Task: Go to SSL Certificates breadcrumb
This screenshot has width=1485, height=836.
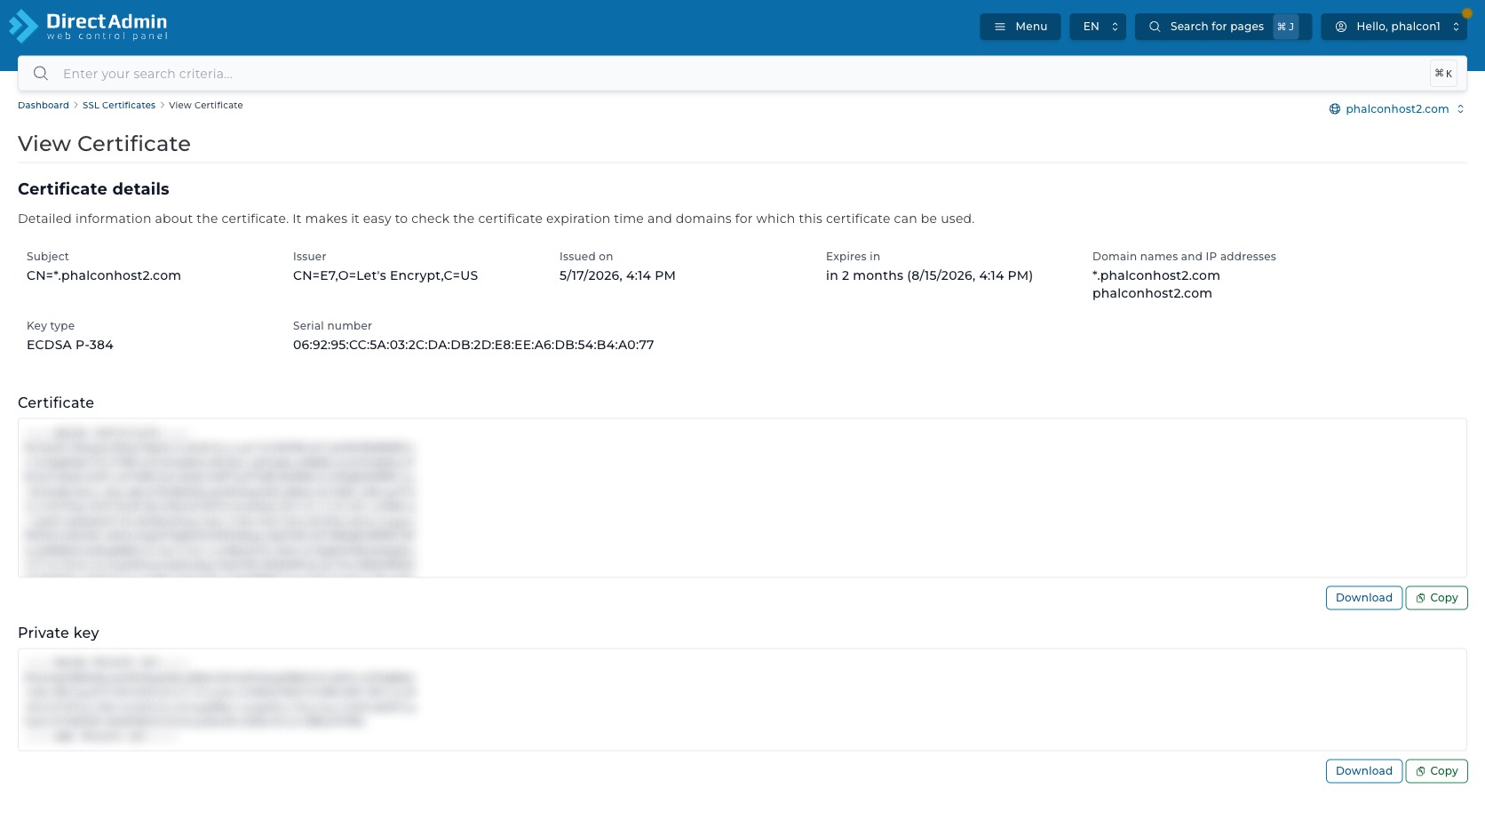Action: click(119, 105)
